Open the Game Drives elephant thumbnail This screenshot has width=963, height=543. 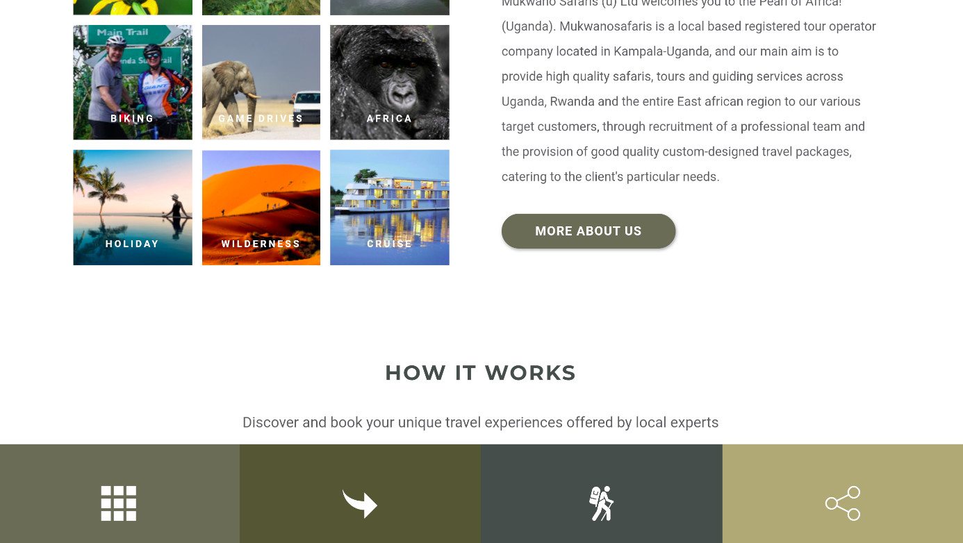[x=261, y=83]
